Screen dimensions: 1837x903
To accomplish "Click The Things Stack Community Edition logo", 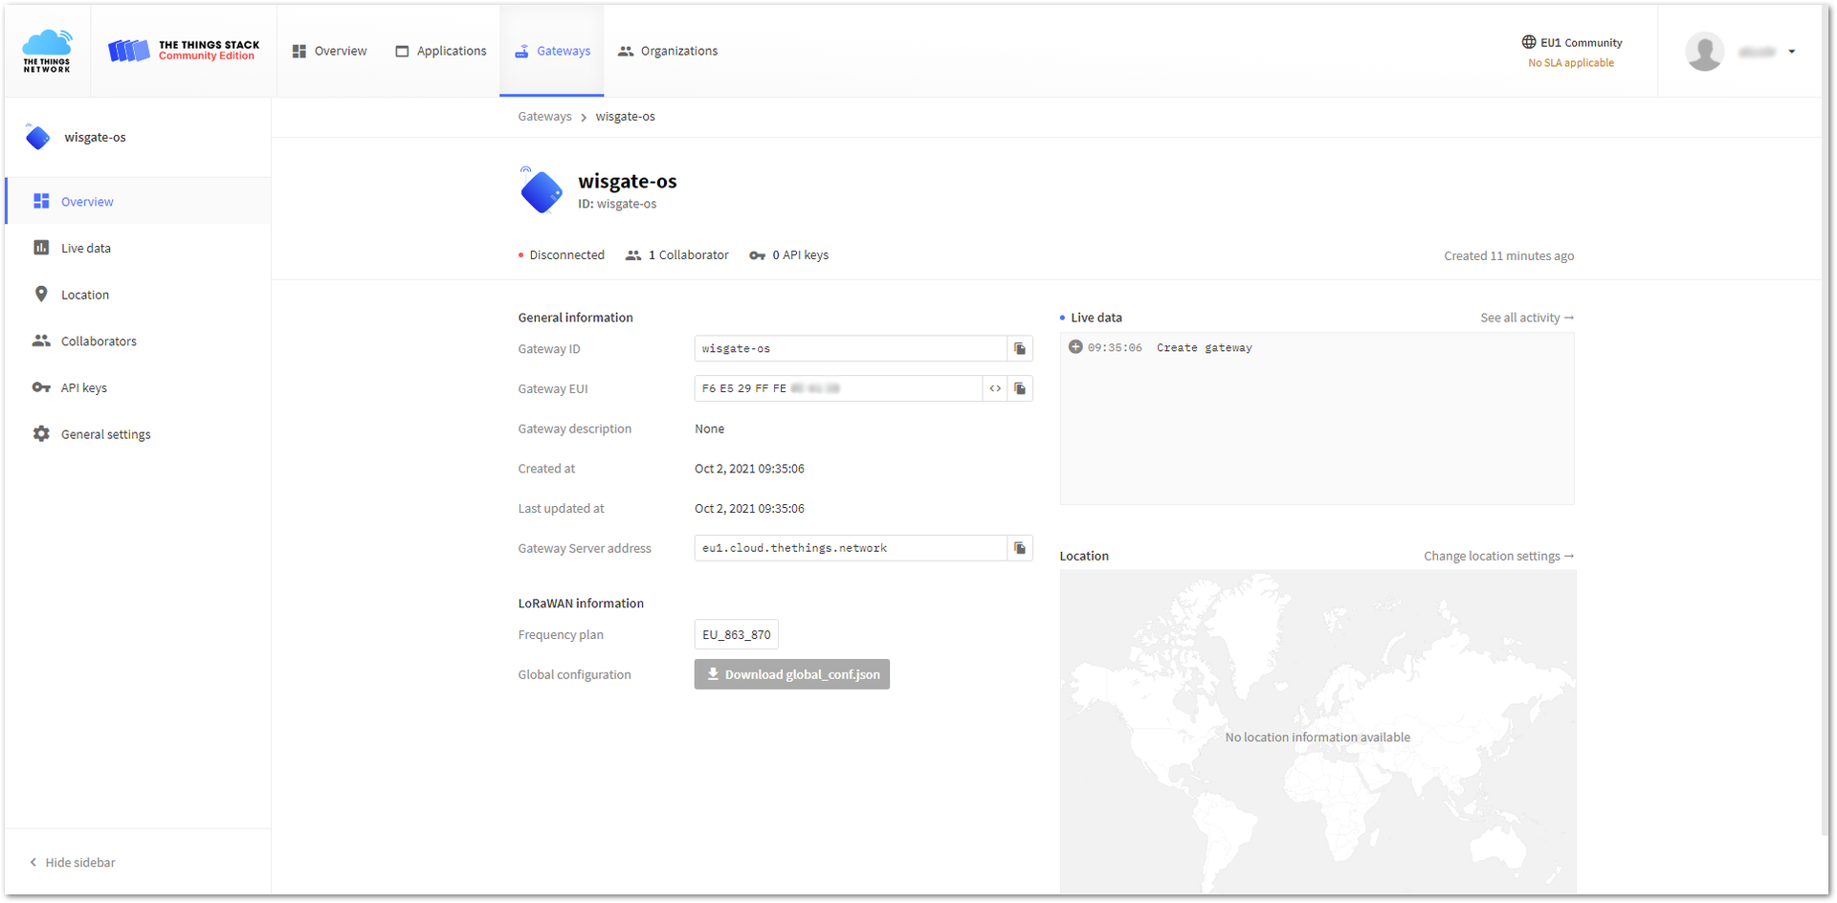I will click(x=184, y=51).
